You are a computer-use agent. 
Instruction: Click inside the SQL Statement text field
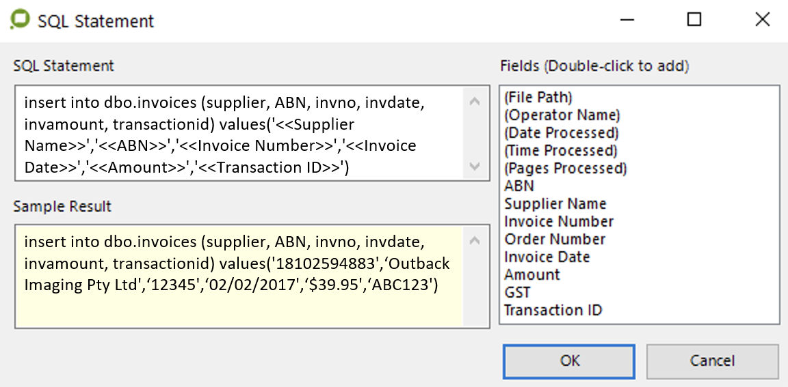[239, 134]
